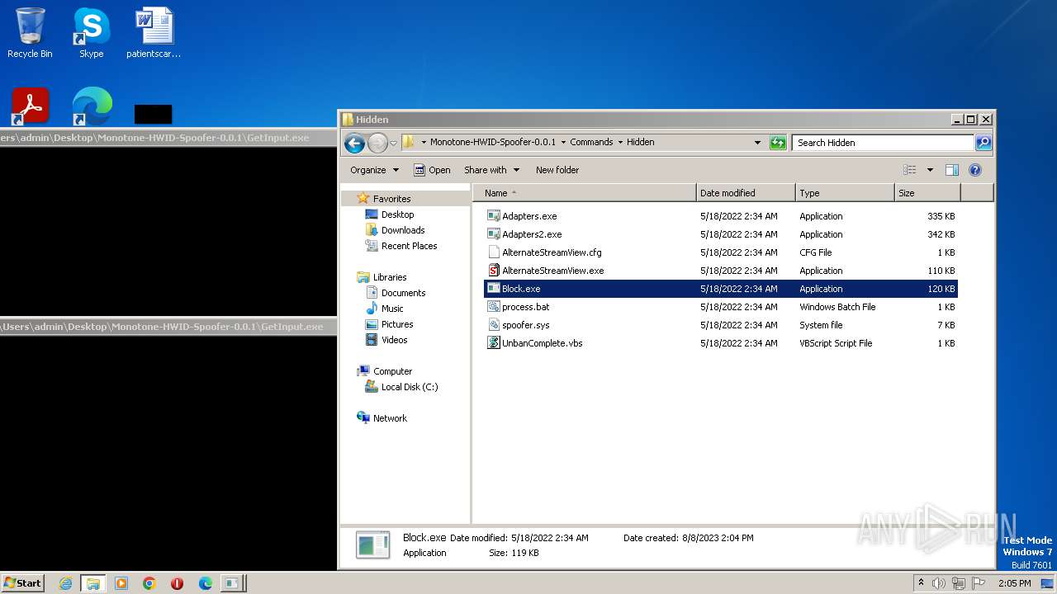1057x594 pixels.
Task: Click the search magnifier icon
Action: click(x=983, y=143)
